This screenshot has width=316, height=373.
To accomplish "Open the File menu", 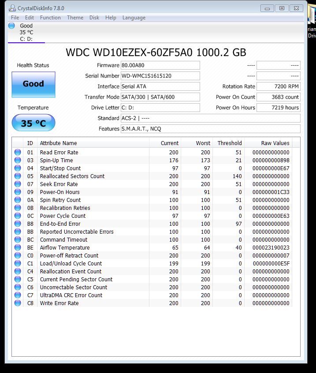I will click(x=15, y=18).
